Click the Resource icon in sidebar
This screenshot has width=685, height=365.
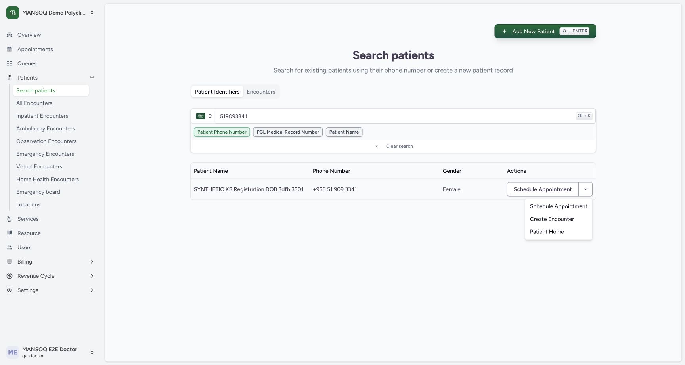[x=10, y=233]
